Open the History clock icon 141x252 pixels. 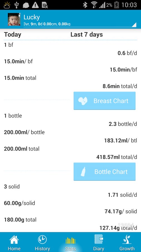pyautogui.click(x=42, y=240)
